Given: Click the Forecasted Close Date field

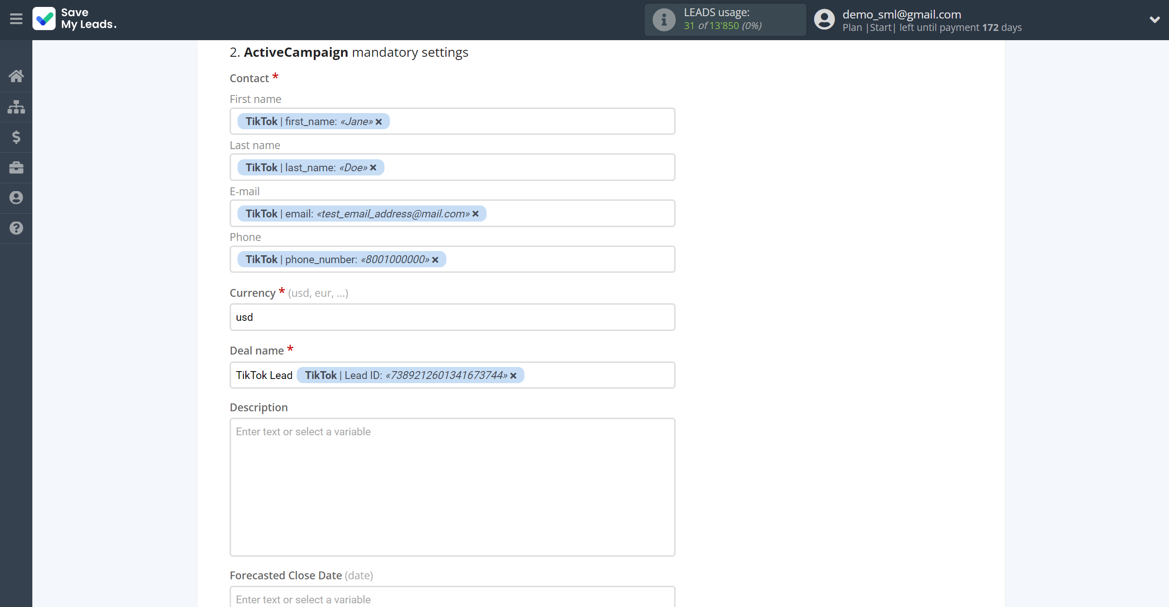Looking at the screenshot, I should pos(452,597).
